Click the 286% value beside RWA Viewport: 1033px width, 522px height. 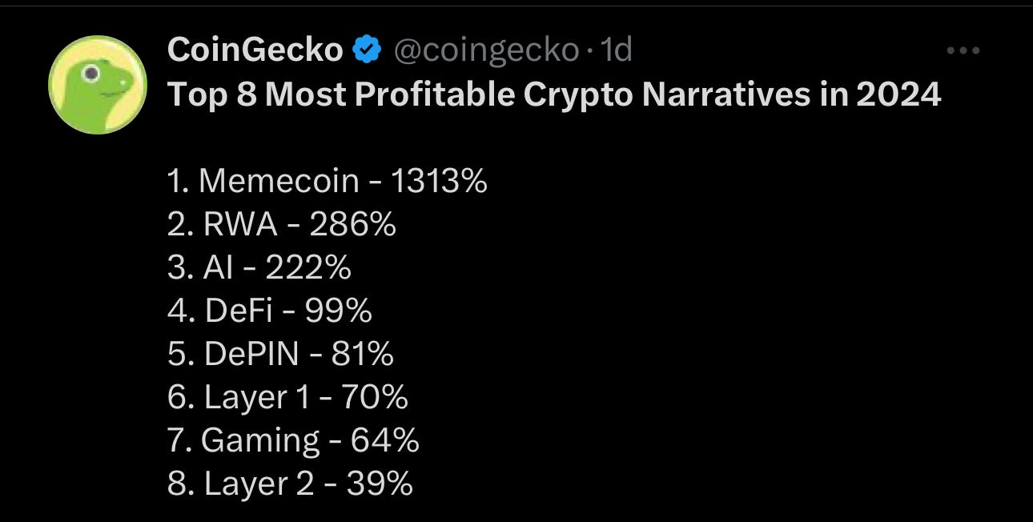pos(352,224)
